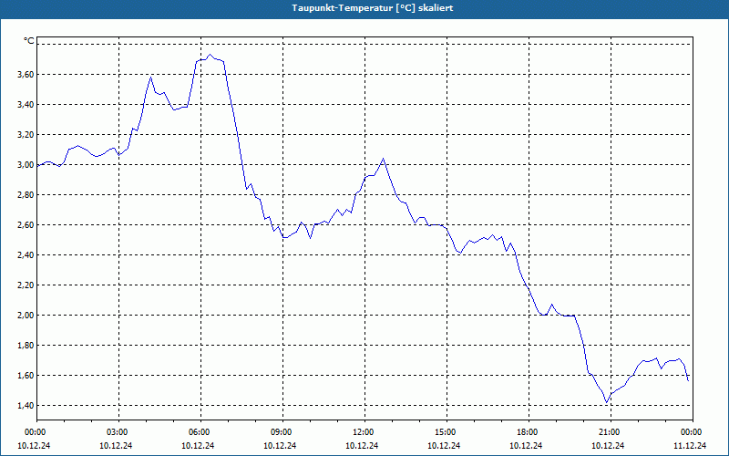
Task: Select the '06:00' time label
Action: coord(198,432)
